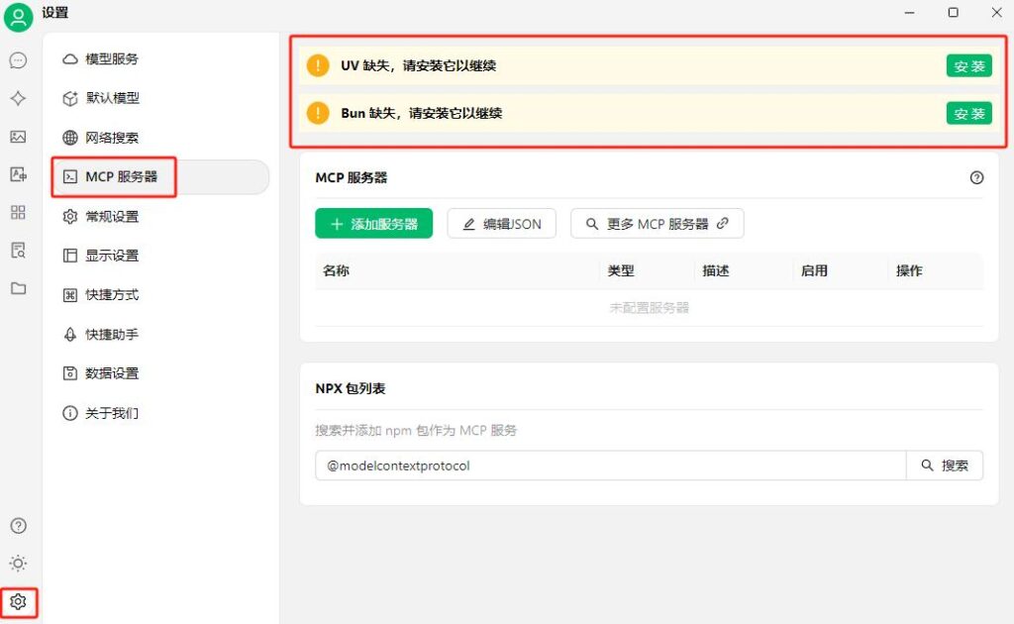Toggle the light/dark theme sun icon
The image size is (1014, 624).
pos(18,564)
